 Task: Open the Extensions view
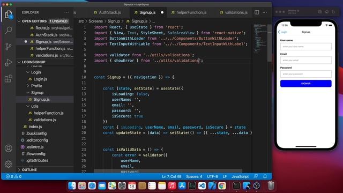click(x=9, y=79)
